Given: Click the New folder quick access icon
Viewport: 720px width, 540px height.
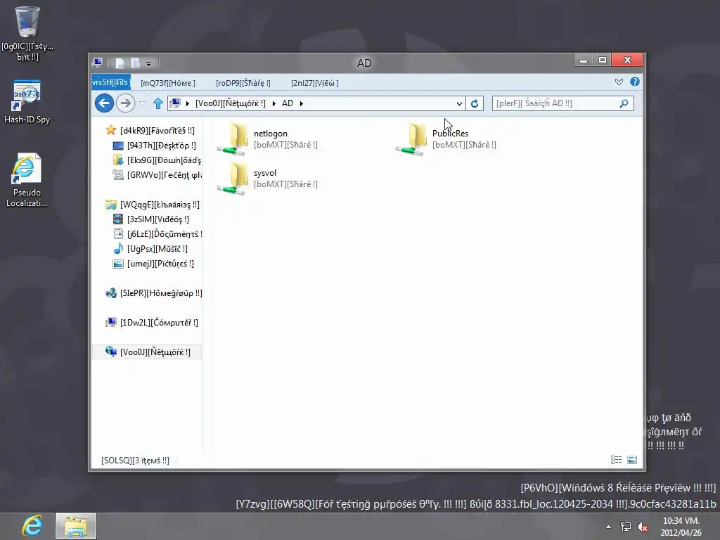Looking at the screenshot, I should pyautogui.click(x=135, y=63).
